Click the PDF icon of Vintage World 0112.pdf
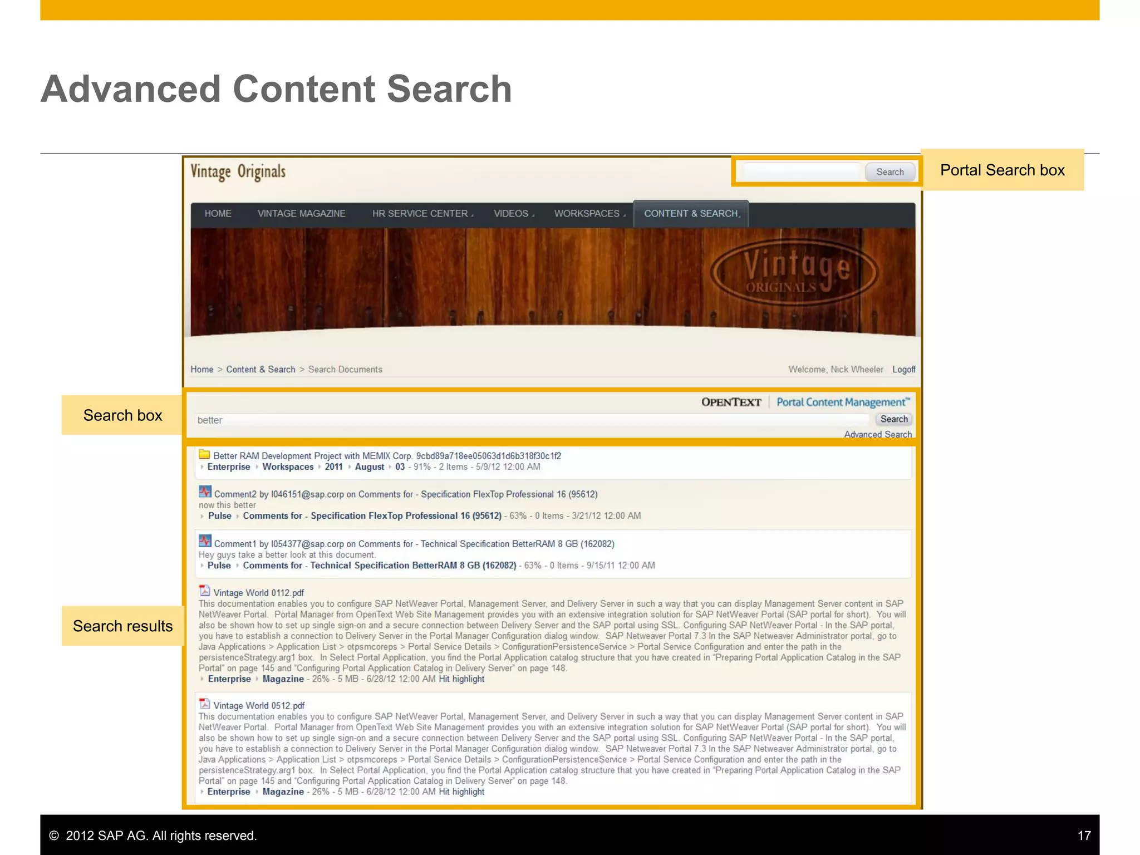This screenshot has height=855, width=1140. (x=204, y=591)
